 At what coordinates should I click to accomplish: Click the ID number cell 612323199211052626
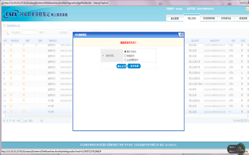click(x=215, y=73)
